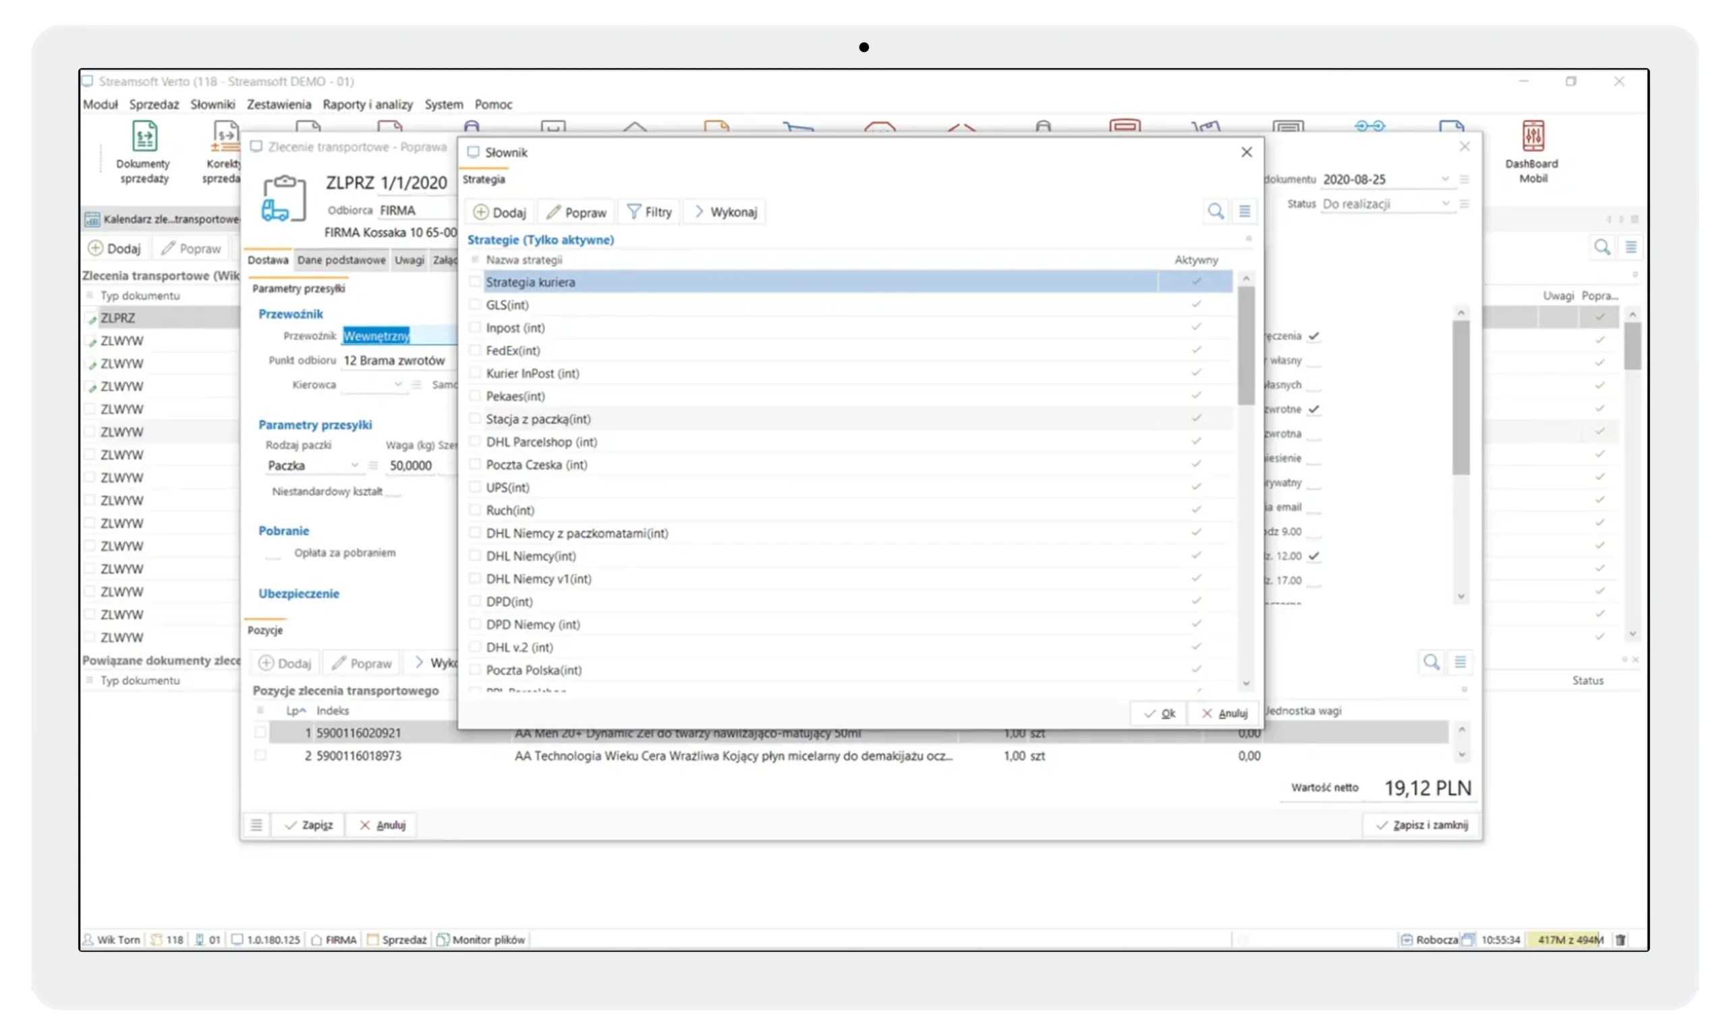The width and height of the screenshot is (1727, 1035).
Task: Open the Raporty i analizy menu
Action: (368, 105)
